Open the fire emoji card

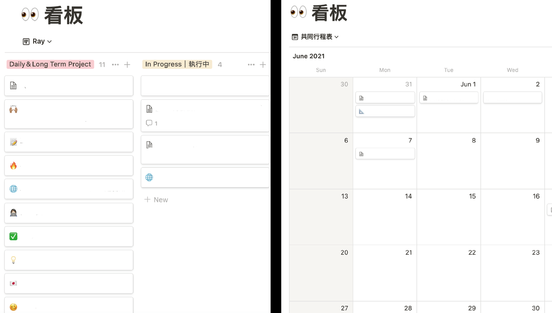pyautogui.click(x=69, y=165)
